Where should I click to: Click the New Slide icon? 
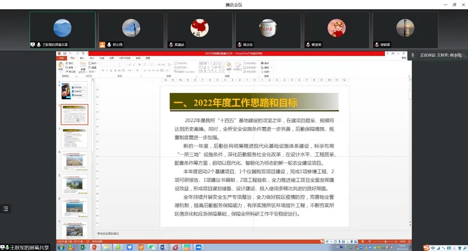pos(83,66)
